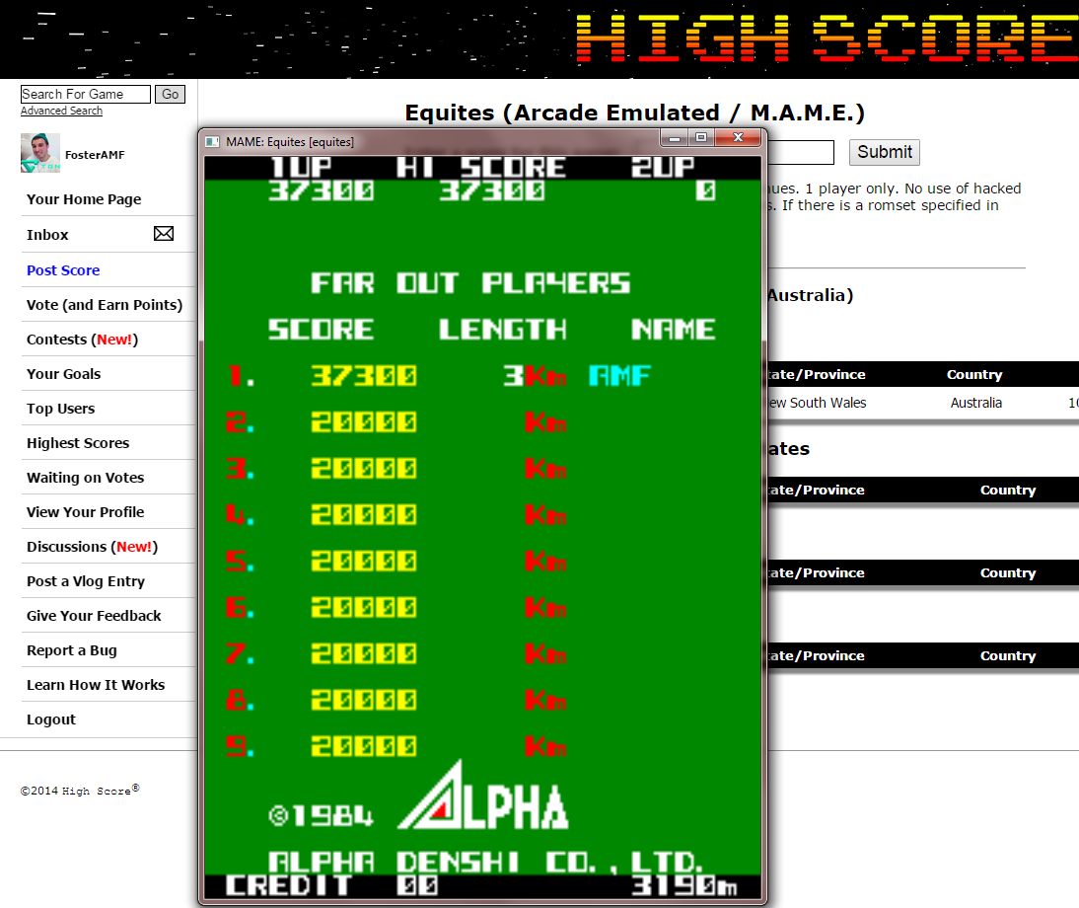Open Your Goals page

pos(64,374)
